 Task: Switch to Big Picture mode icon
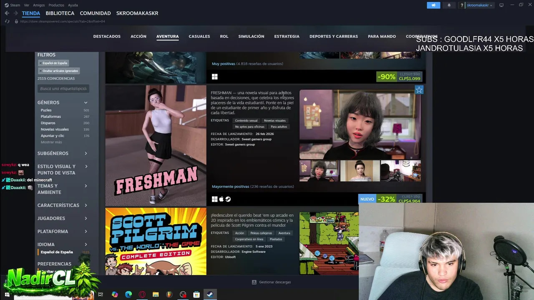tap(501, 5)
